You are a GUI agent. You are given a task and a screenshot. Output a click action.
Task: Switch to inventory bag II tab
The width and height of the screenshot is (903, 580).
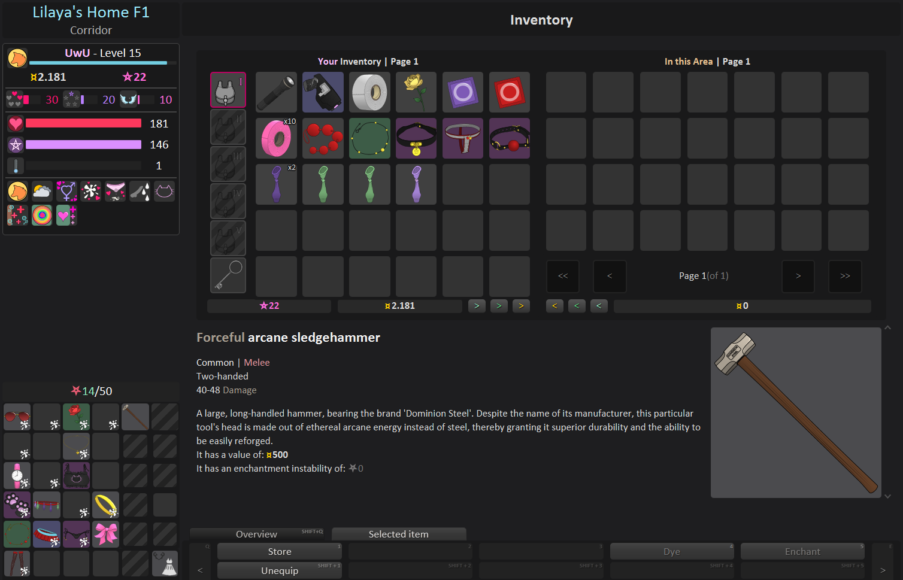(x=228, y=127)
